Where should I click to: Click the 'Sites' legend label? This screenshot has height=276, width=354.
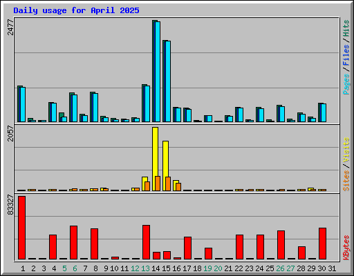coord(346,181)
